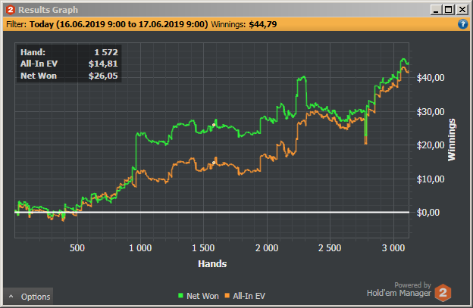473x308 pixels.
Task: Minimize the Results Graph window
Action: coord(436,10)
